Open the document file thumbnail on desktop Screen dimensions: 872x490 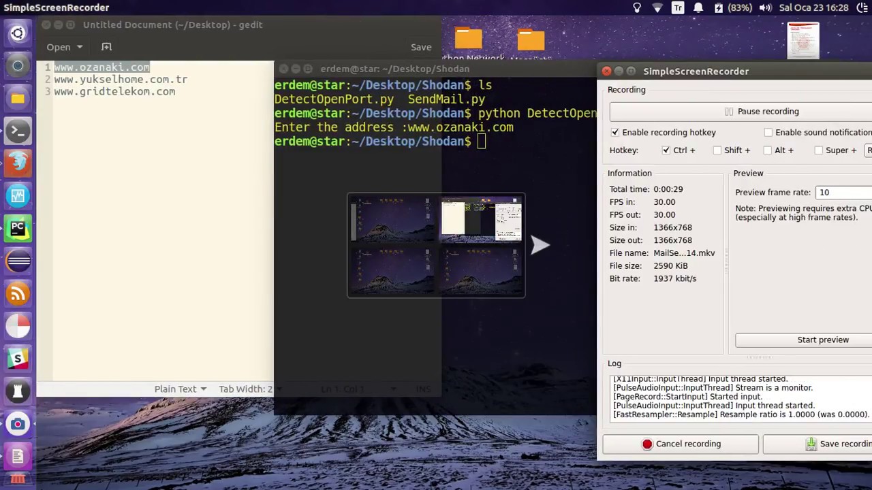[x=803, y=41]
